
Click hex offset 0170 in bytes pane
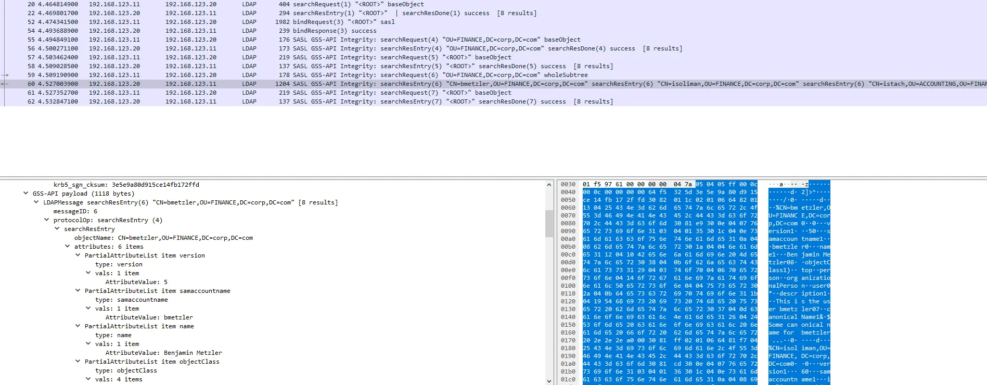568,340
